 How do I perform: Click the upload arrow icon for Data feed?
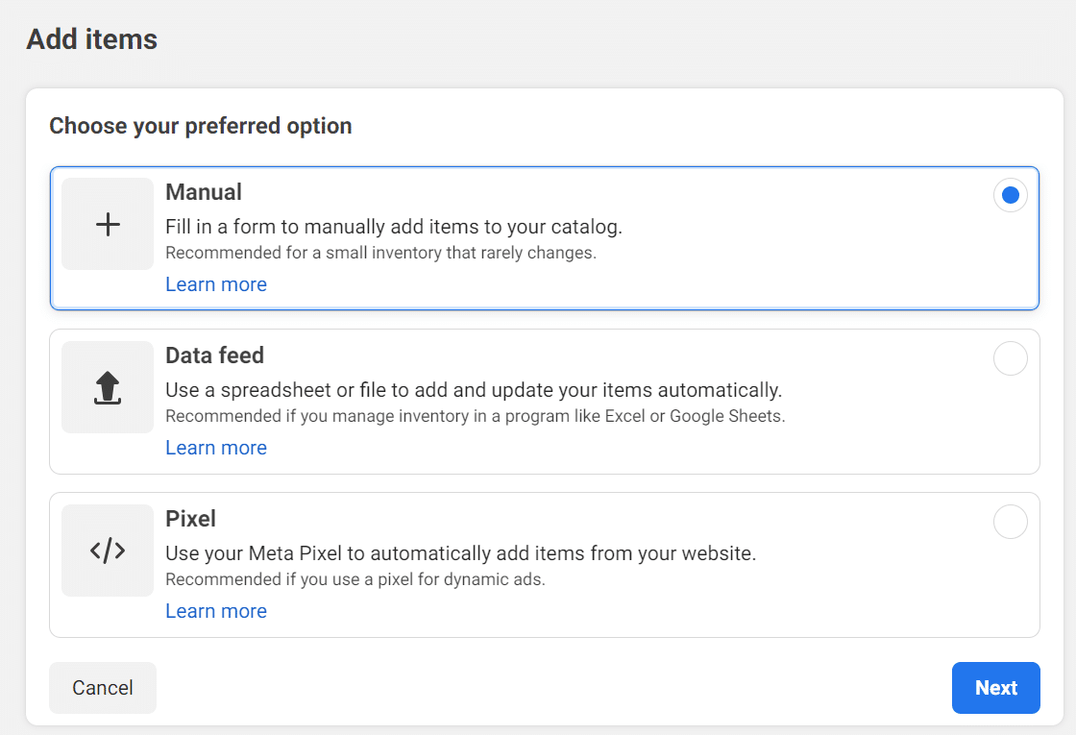[108, 387]
